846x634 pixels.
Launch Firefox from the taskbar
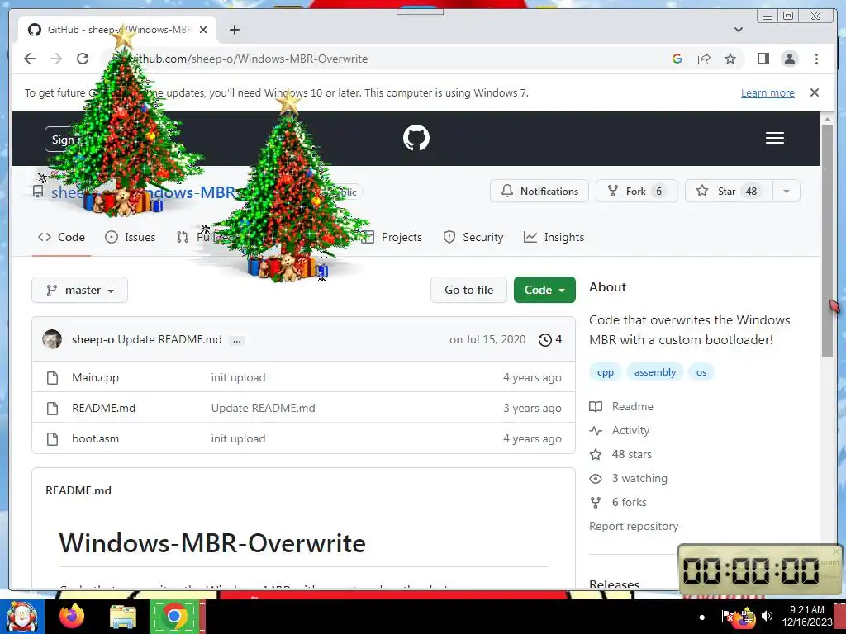[x=73, y=616]
